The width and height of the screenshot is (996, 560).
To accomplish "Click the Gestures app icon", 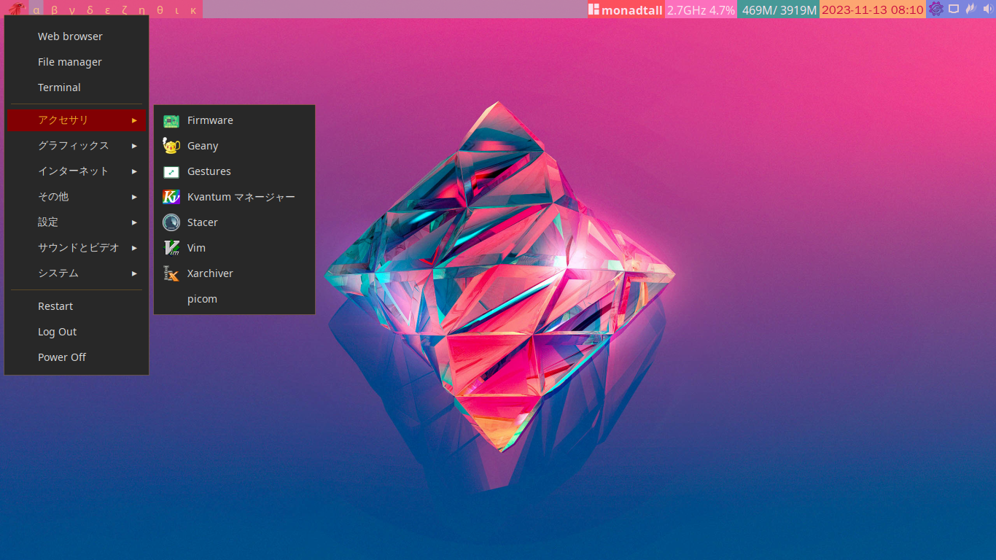I will (171, 171).
